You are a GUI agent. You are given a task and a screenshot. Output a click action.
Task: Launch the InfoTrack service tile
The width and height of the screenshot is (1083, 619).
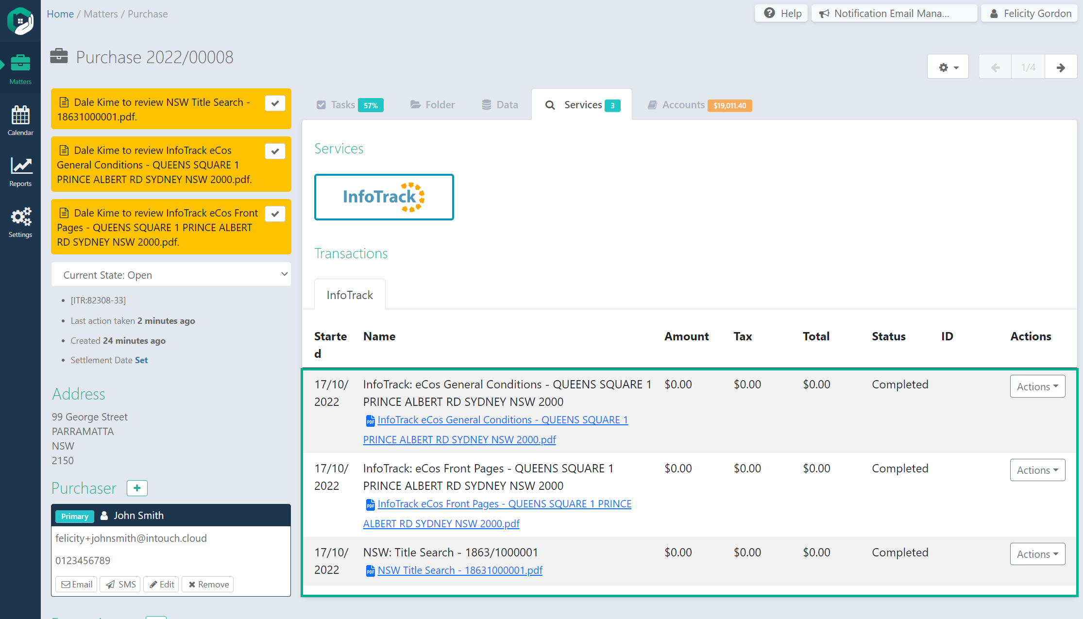coord(384,197)
